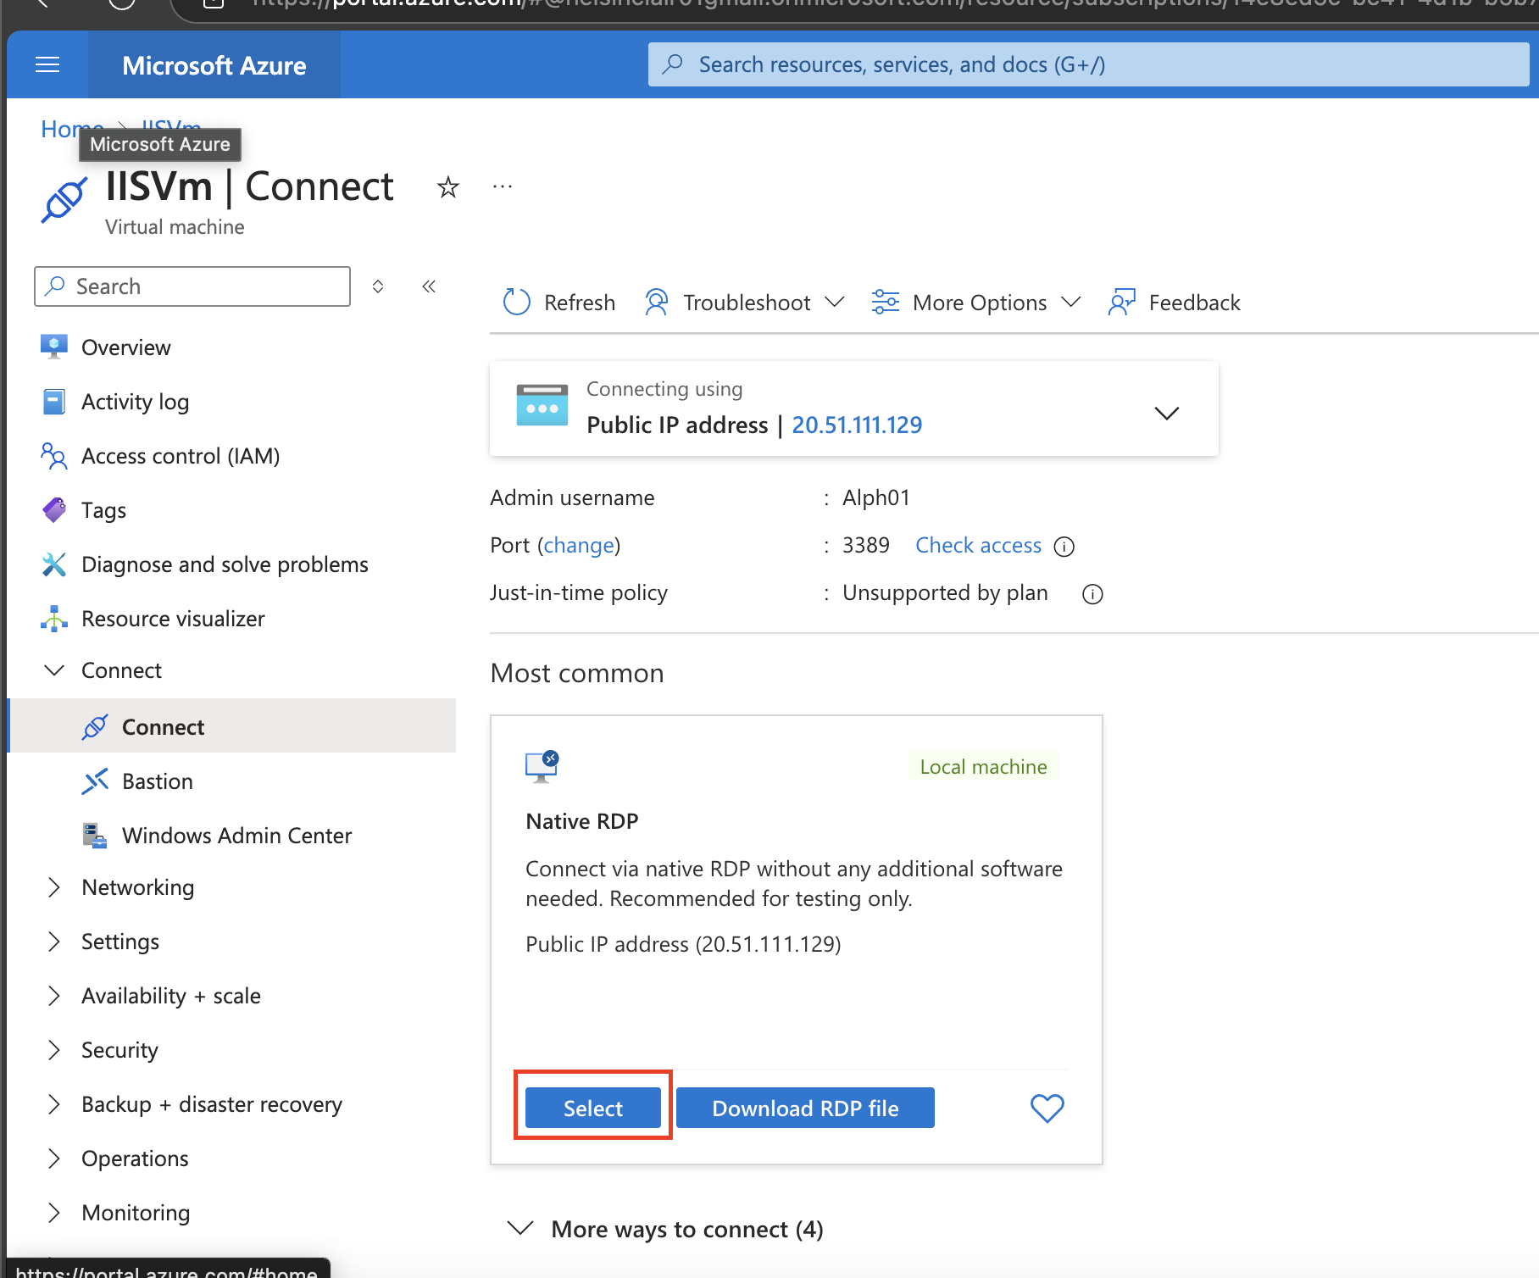The image size is (1539, 1278).
Task: Click the Connecting using browser window icon
Action: tap(542, 405)
